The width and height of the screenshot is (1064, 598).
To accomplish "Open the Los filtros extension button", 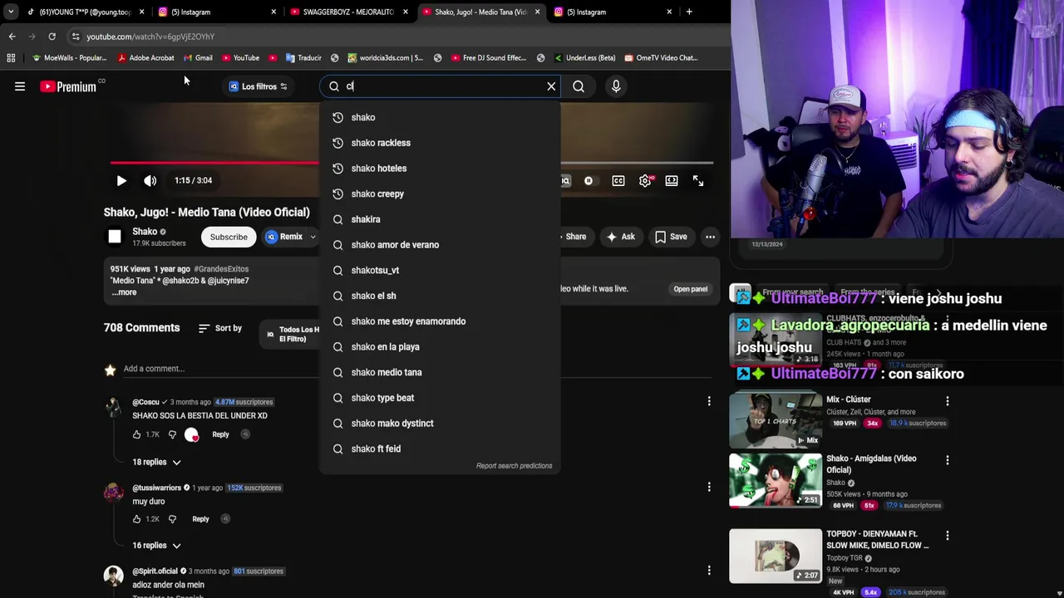I will tap(259, 86).
